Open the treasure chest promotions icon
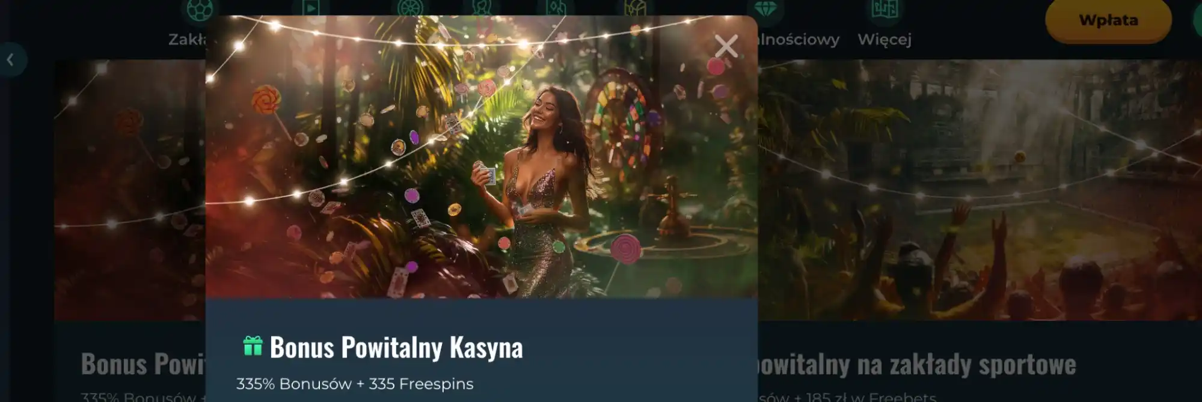1202x402 pixels. point(635,7)
